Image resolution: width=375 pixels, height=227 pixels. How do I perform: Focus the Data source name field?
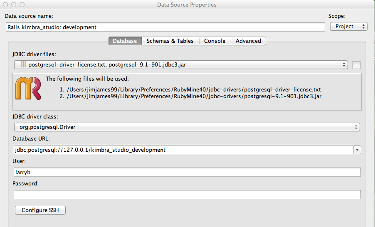[165, 27]
